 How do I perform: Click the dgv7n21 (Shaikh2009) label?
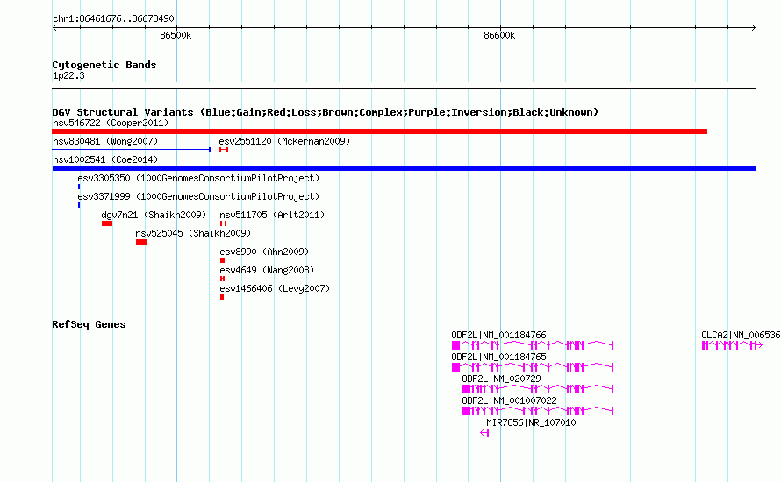(x=154, y=215)
